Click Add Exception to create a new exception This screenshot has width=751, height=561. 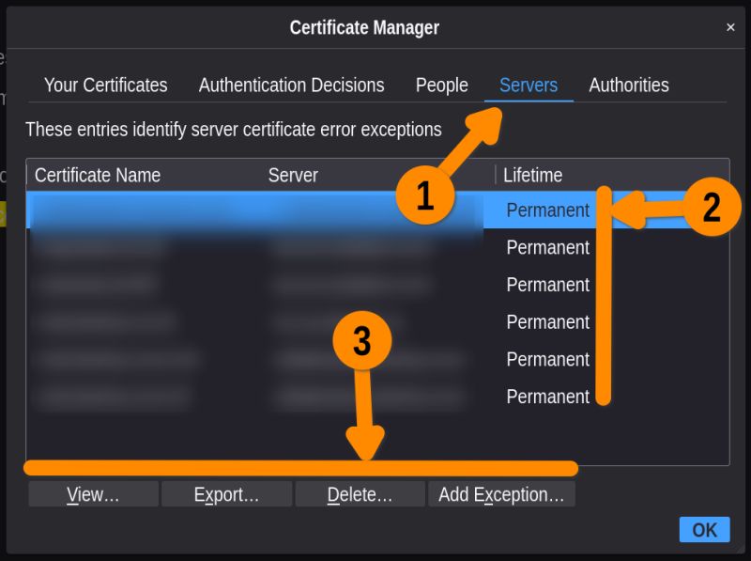(501, 493)
